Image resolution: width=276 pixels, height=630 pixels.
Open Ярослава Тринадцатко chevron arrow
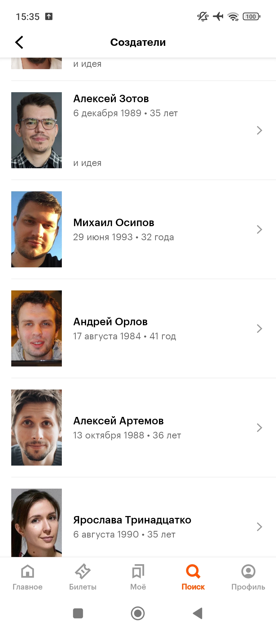(x=259, y=527)
